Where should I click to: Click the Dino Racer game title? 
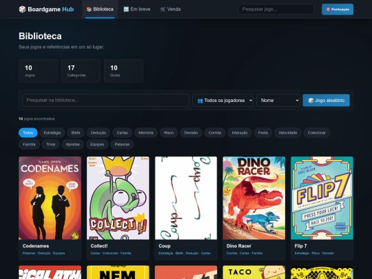coord(239,246)
